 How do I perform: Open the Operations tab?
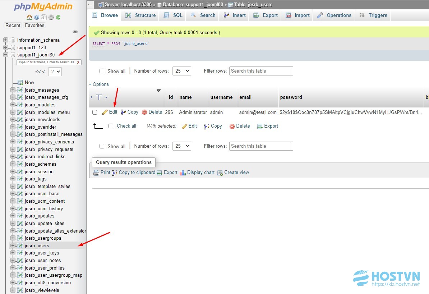[x=335, y=15]
